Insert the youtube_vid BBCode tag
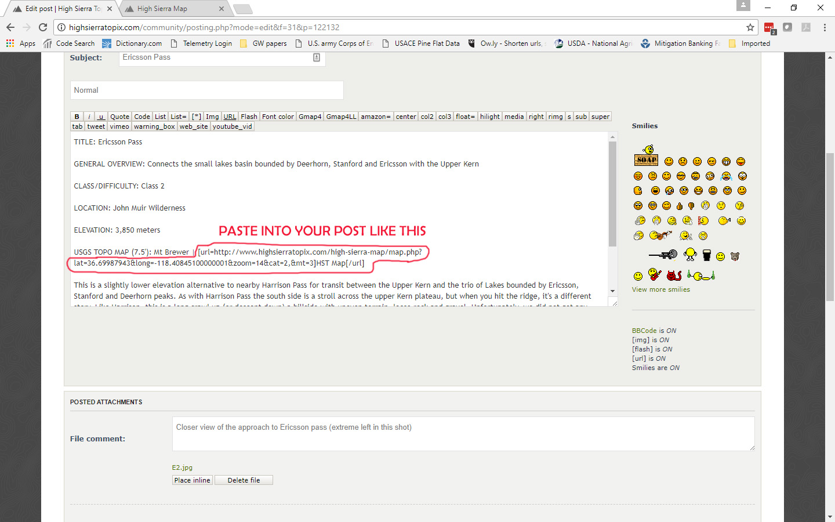Screen dimensions: 835x522 point(233,126)
